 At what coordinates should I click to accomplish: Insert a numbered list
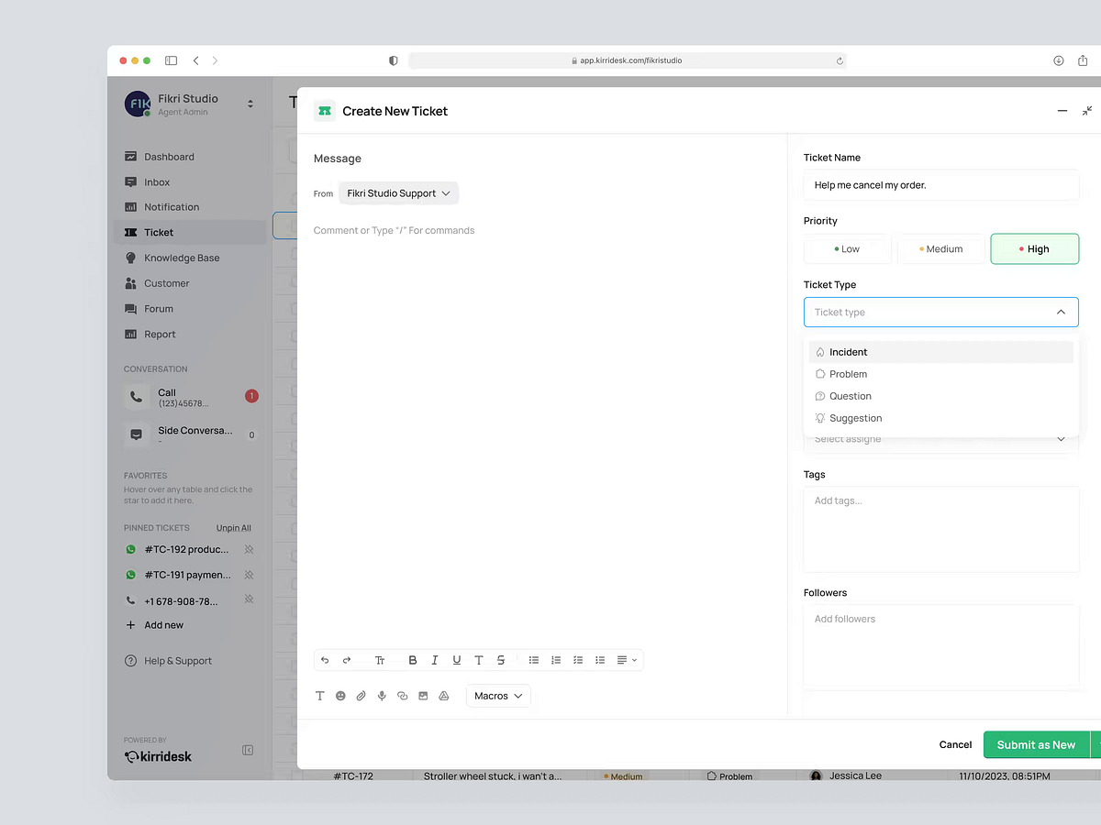[x=556, y=660]
